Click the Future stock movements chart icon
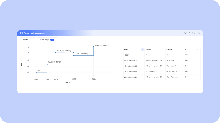This screenshot has width=220, height=123. coord(21,33)
